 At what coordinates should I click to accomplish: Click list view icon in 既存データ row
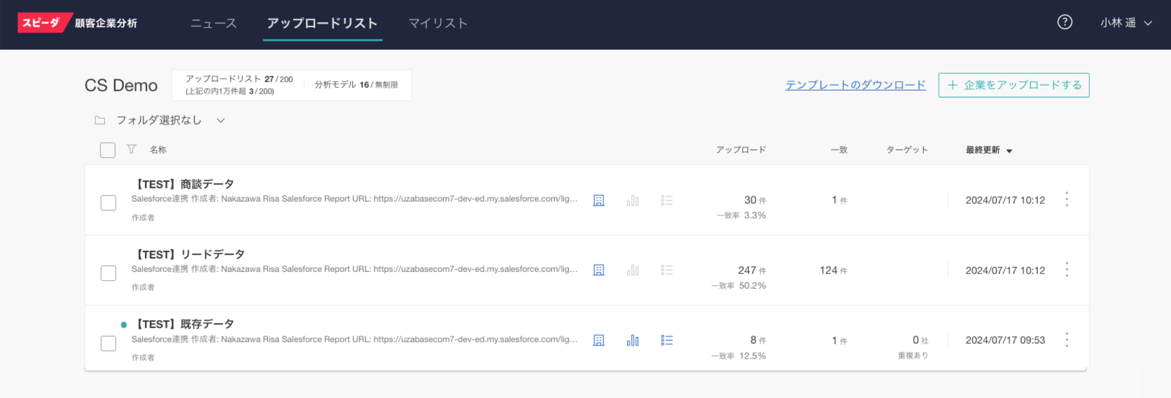(667, 341)
